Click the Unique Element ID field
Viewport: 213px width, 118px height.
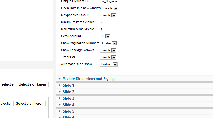click(115, 1)
